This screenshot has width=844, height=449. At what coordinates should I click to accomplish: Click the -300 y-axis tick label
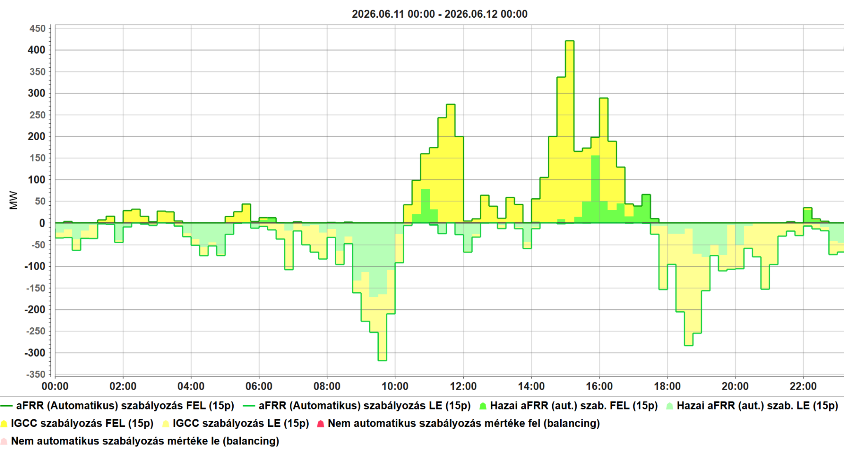[x=35, y=353]
